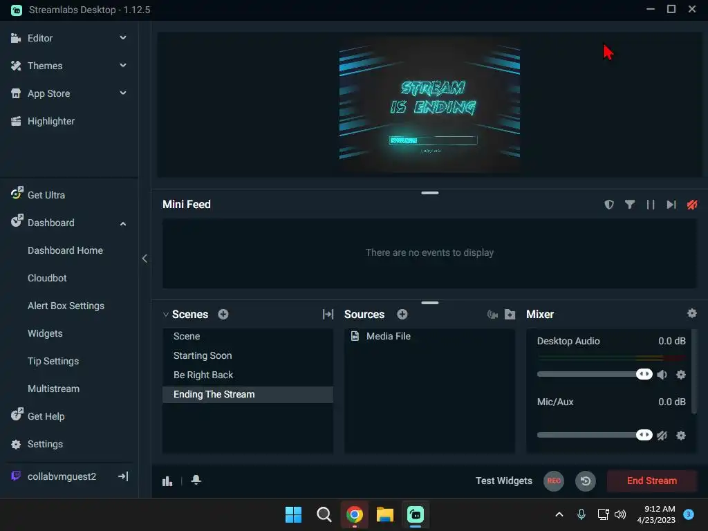Collapse the sidebar with the arrow handle

(x=145, y=259)
